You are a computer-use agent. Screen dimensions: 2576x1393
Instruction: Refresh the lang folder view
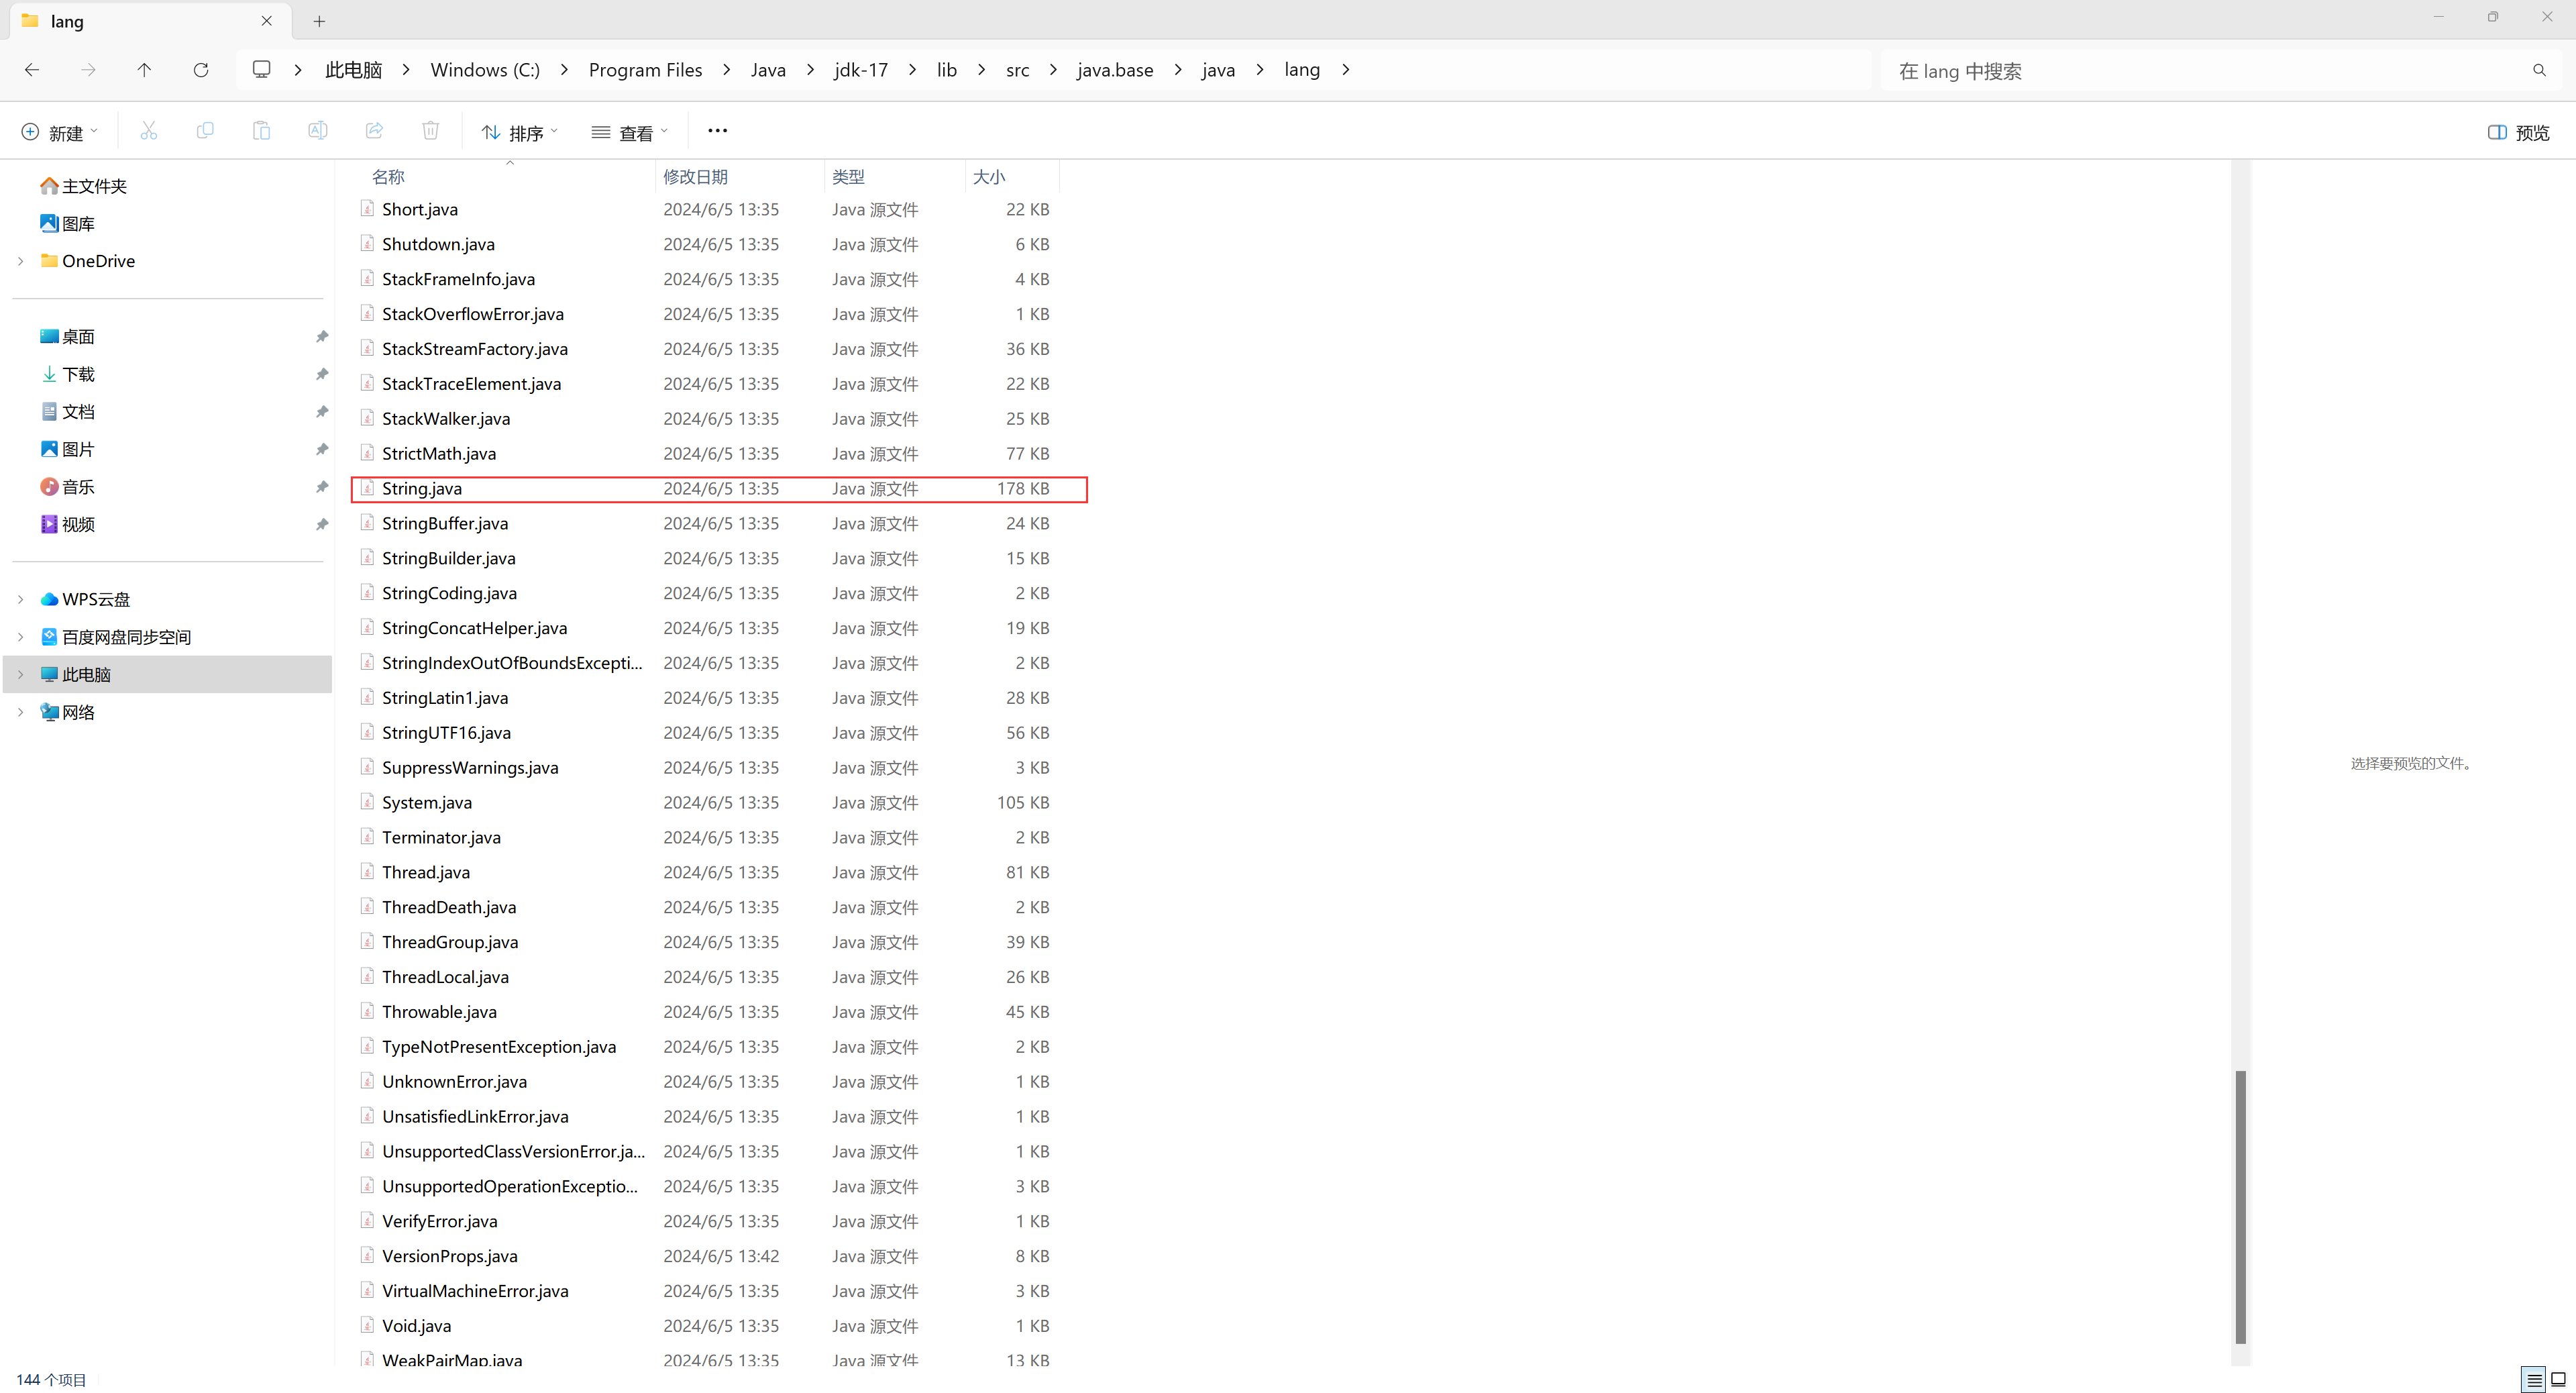pyautogui.click(x=201, y=70)
